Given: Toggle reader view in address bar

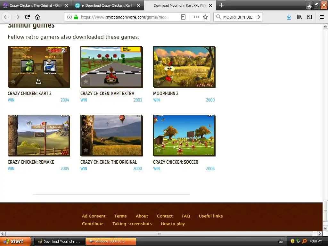Looking at the screenshot, I should [183, 17].
